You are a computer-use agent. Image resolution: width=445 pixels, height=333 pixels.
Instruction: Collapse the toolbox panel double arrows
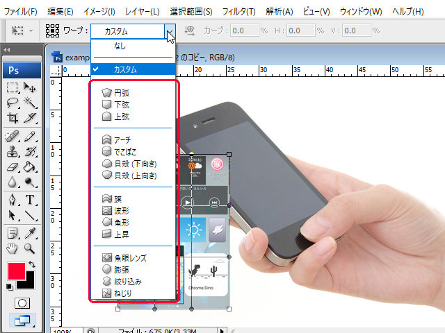[x=7, y=50]
